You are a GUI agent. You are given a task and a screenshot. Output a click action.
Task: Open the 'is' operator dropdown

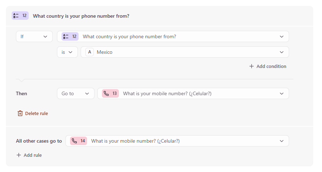[x=67, y=52]
